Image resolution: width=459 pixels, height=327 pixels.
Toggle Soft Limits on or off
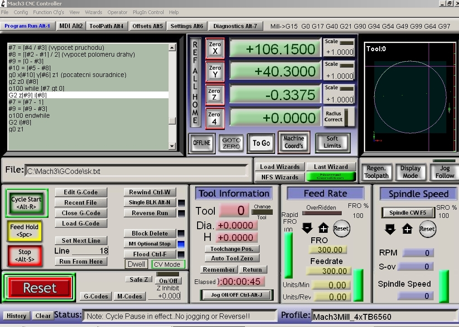pos(332,142)
